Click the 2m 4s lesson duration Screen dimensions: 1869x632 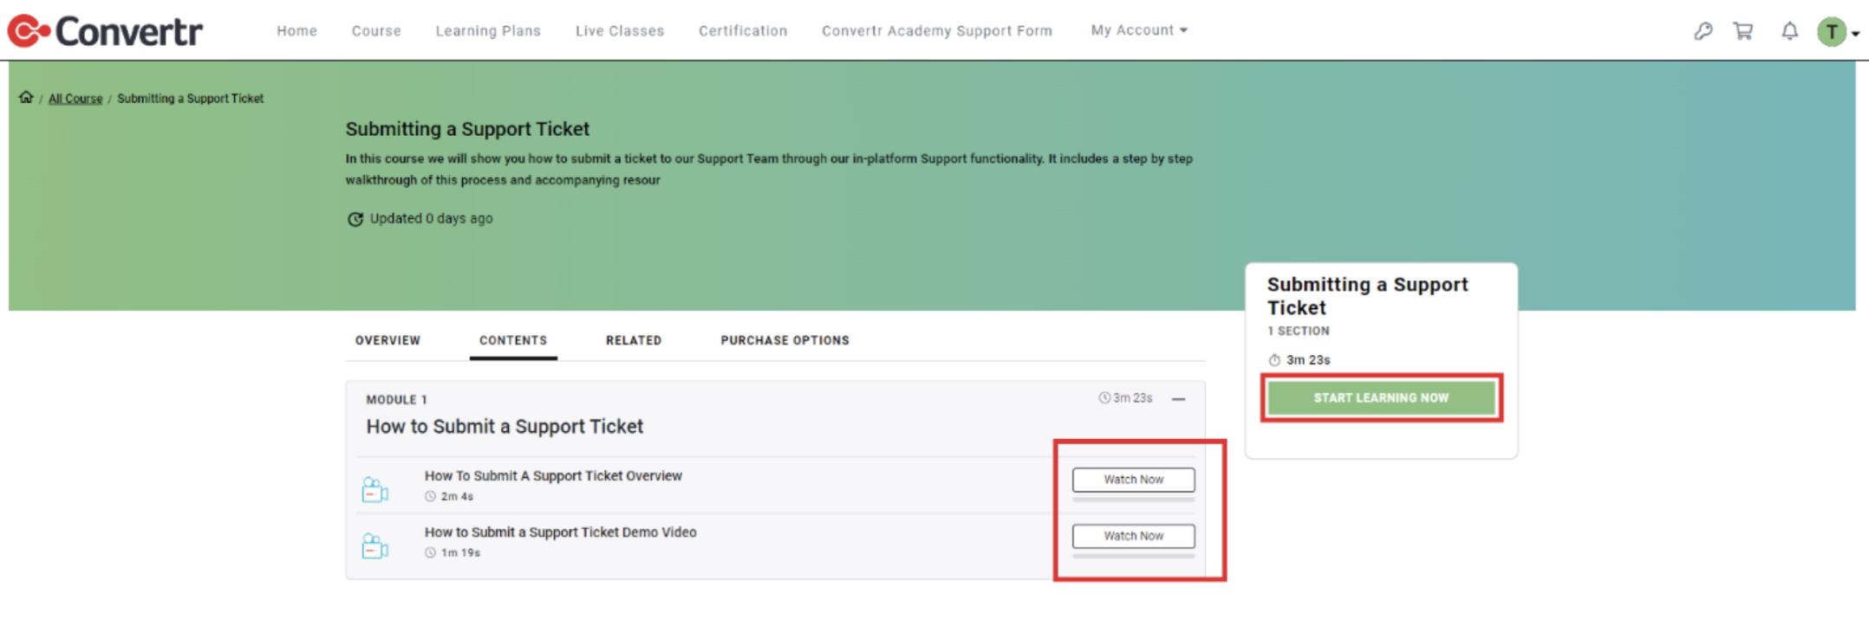point(457,497)
